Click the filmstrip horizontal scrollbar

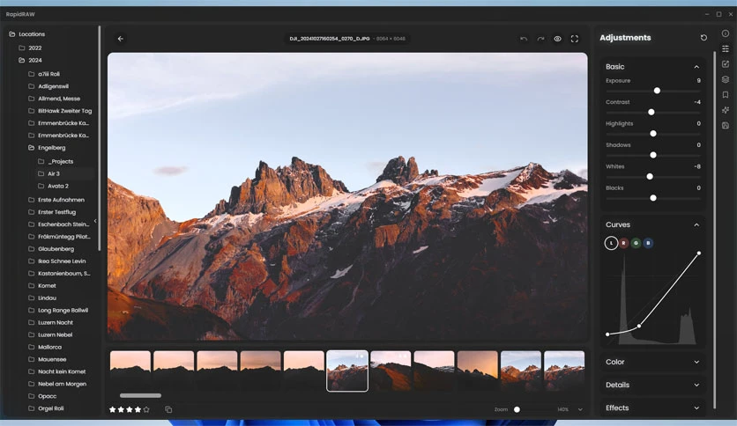pyautogui.click(x=140, y=395)
